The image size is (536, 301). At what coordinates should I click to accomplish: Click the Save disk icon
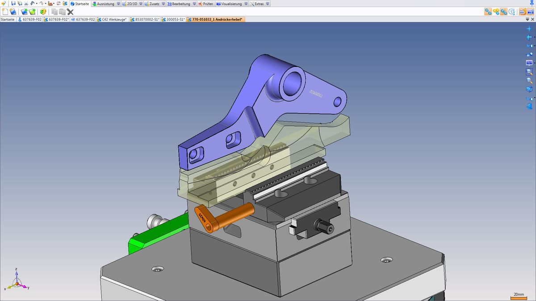[x=13, y=4]
